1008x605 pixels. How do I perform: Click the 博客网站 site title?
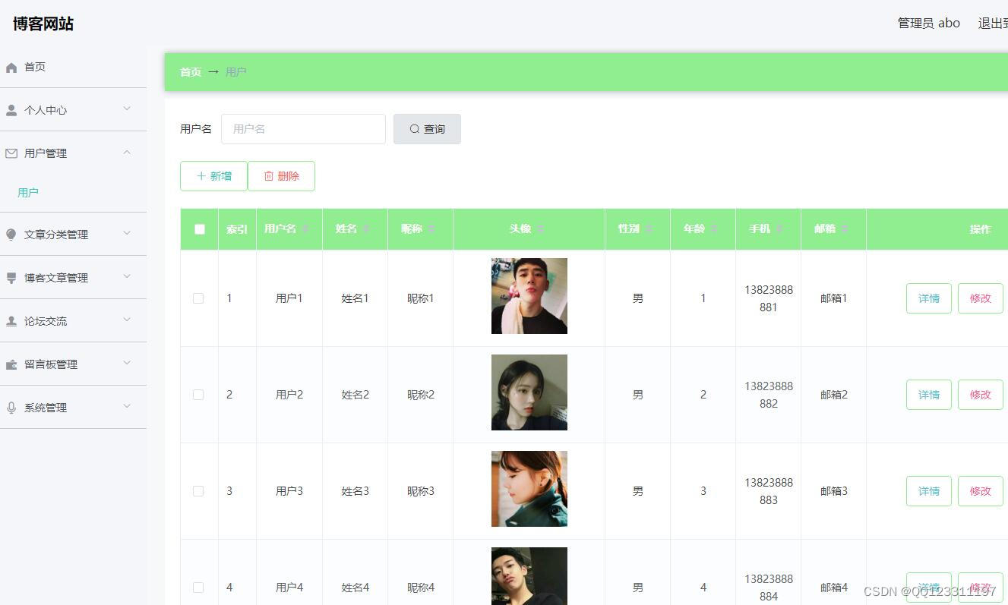(43, 24)
